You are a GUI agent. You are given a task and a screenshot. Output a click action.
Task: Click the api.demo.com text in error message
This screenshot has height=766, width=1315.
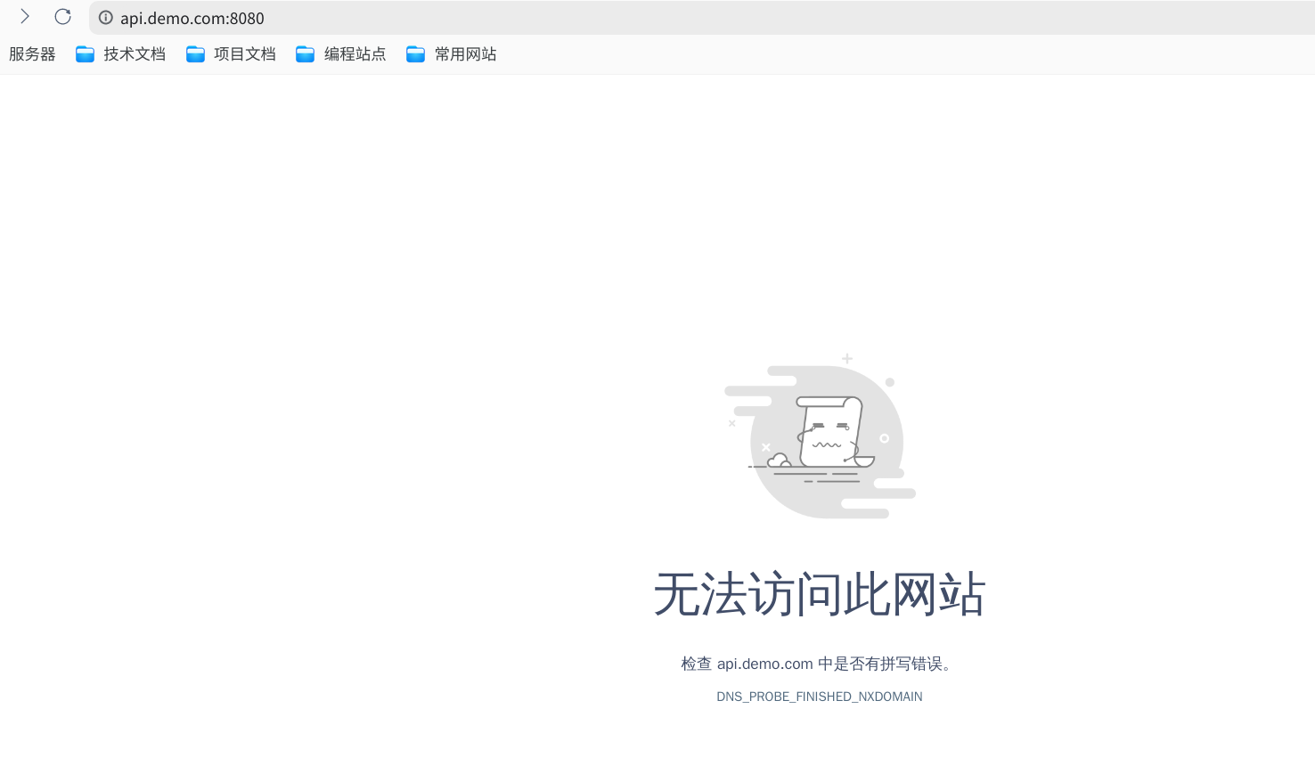point(765,664)
